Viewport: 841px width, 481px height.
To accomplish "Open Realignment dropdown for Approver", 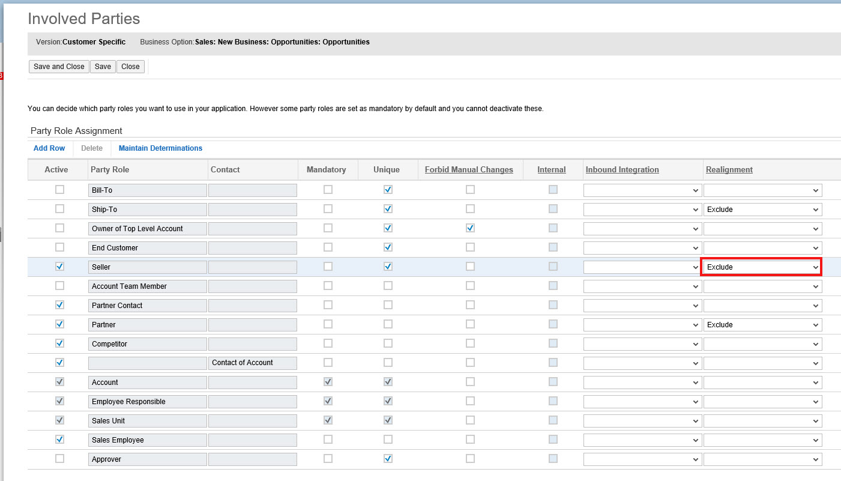I will point(762,459).
